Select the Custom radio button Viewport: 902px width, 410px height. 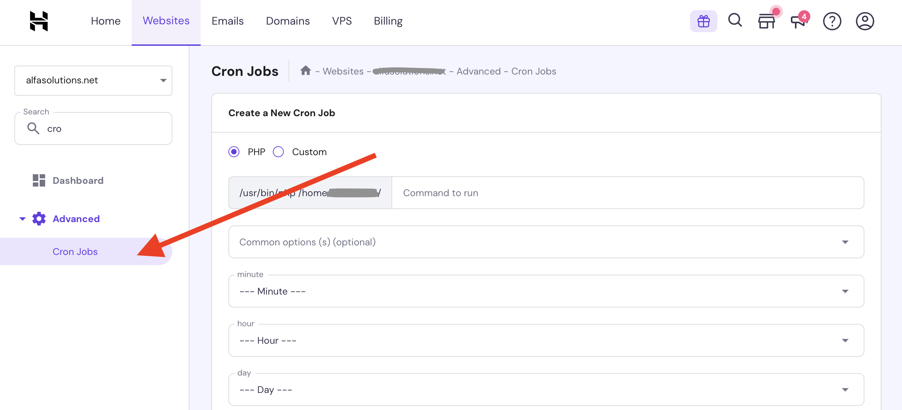278,152
